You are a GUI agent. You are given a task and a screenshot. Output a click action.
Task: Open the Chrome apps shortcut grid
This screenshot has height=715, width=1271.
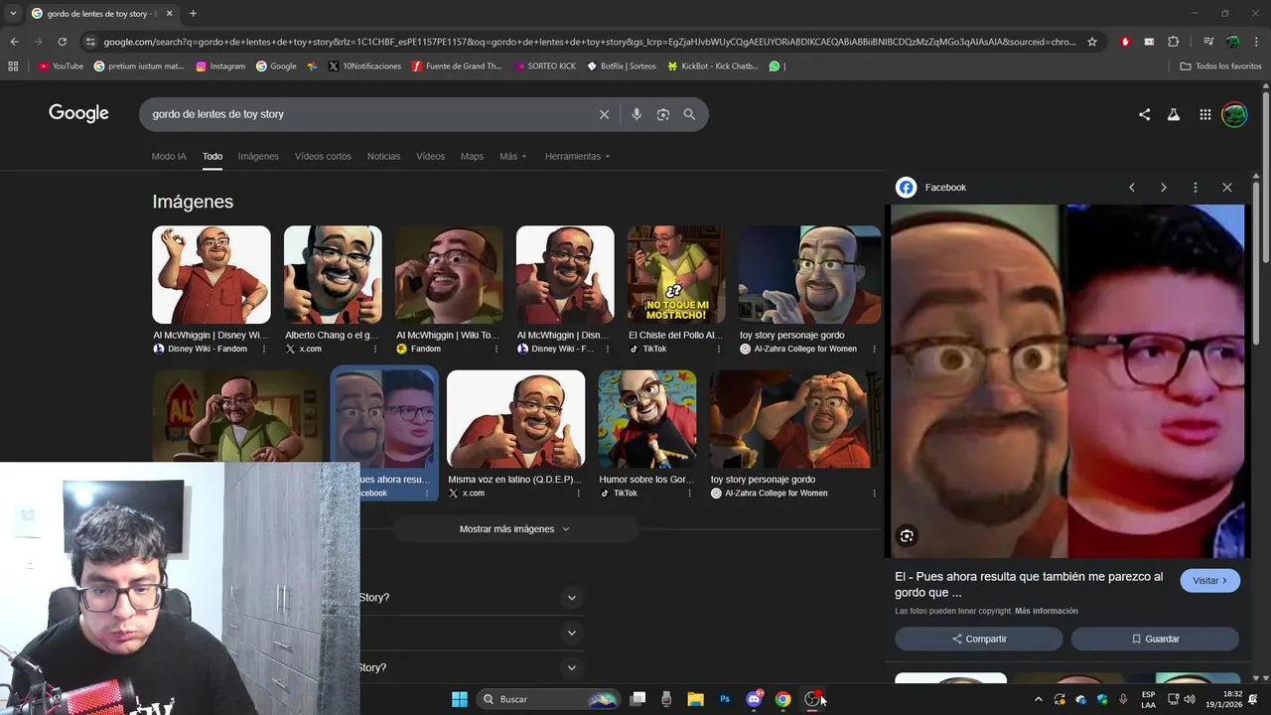[13, 67]
